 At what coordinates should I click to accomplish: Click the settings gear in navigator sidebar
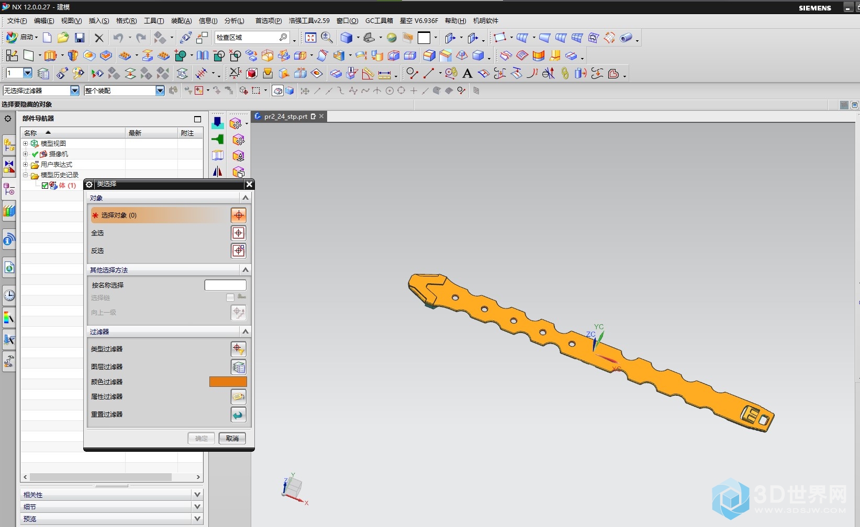coord(8,119)
